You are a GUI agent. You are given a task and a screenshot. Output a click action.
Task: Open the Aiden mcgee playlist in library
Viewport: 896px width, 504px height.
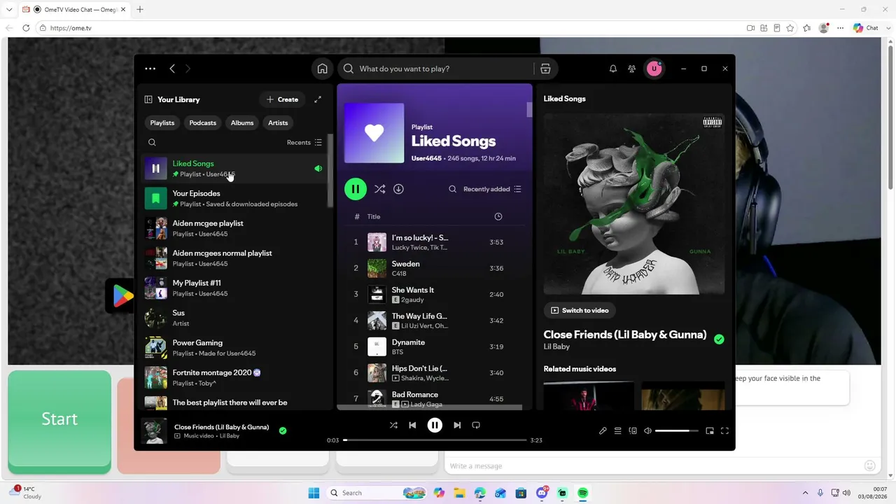tap(233, 228)
